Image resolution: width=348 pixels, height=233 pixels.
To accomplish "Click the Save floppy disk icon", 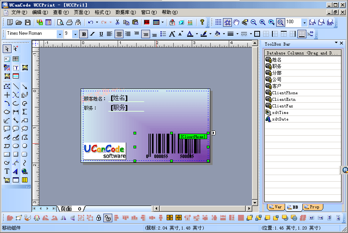I will (28, 22).
